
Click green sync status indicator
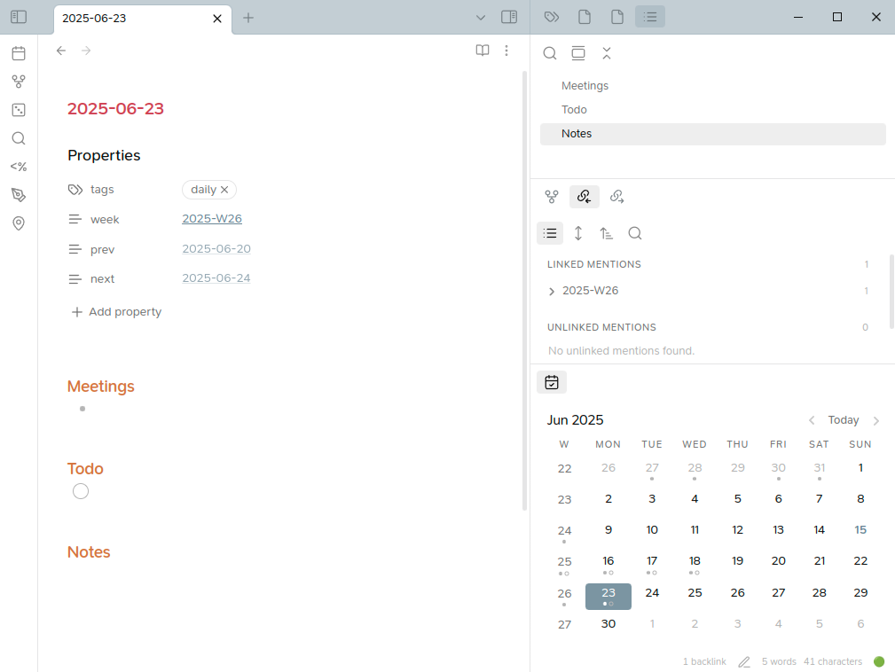pos(879,661)
